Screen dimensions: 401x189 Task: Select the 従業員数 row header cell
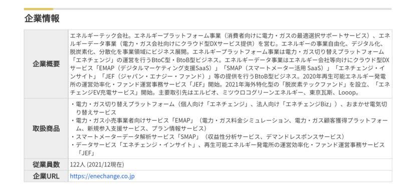[46, 165]
